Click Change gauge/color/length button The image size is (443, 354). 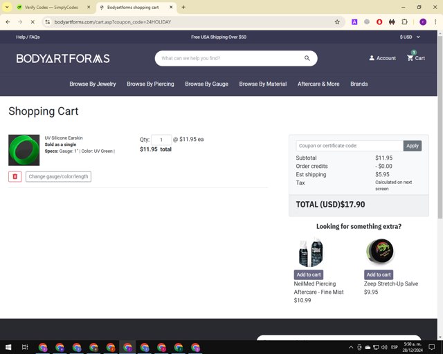(x=58, y=176)
